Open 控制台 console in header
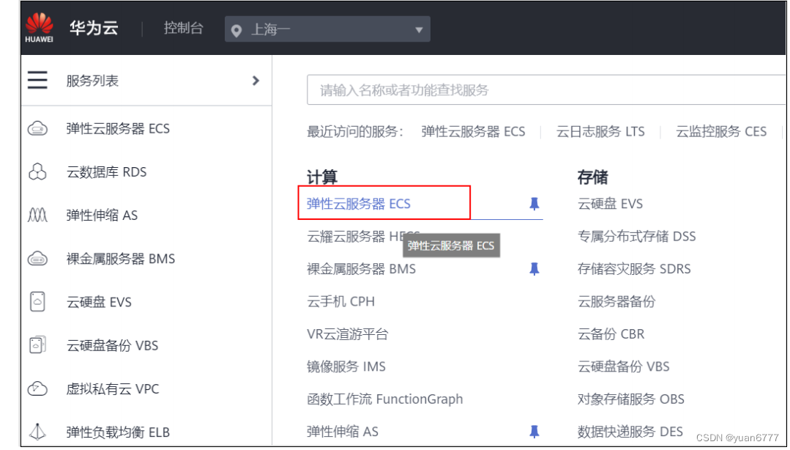Viewport: 790px width, 450px height. (x=183, y=29)
